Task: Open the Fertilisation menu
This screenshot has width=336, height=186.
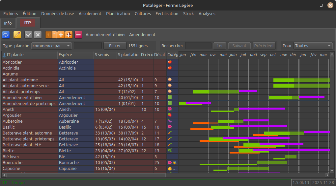Action: tap(167, 14)
